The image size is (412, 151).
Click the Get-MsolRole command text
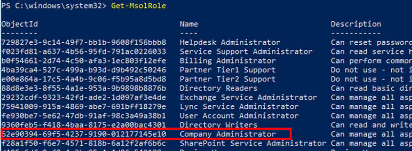point(138,6)
